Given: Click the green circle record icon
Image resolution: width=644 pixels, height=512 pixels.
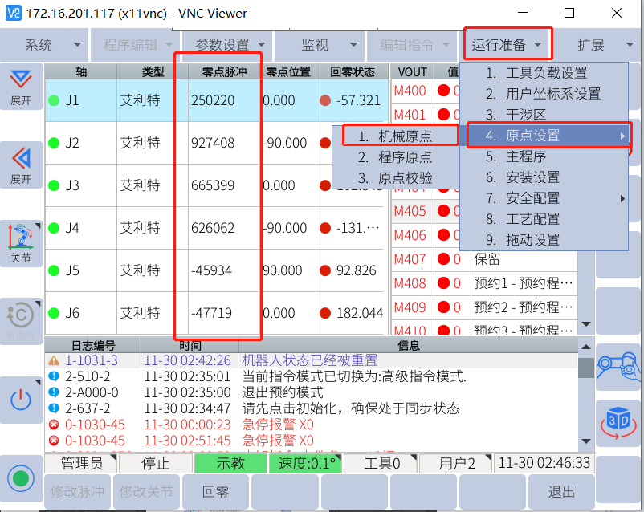Looking at the screenshot, I should [x=21, y=479].
